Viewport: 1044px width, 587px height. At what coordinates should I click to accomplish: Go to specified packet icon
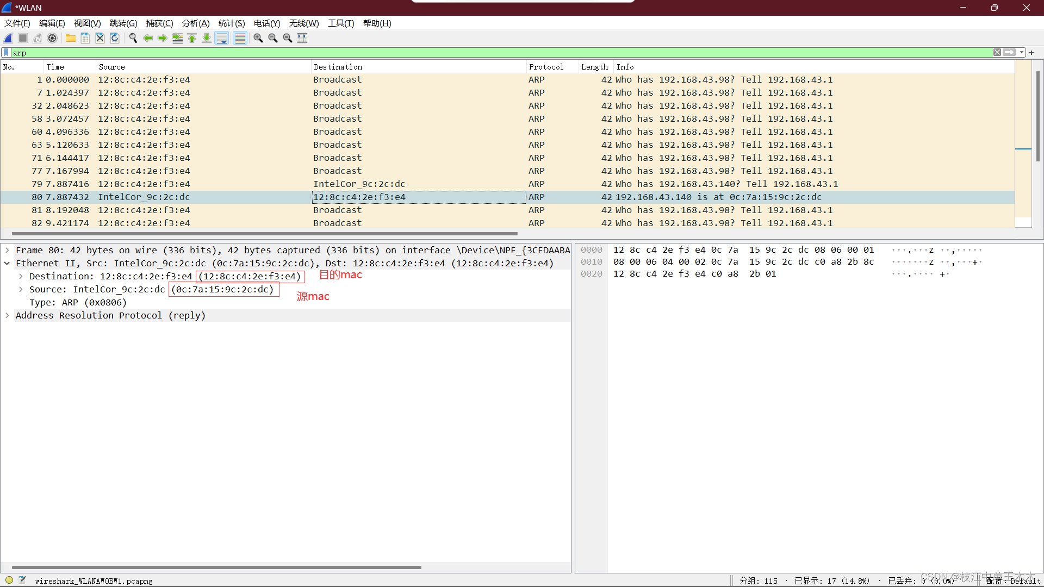click(x=177, y=38)
